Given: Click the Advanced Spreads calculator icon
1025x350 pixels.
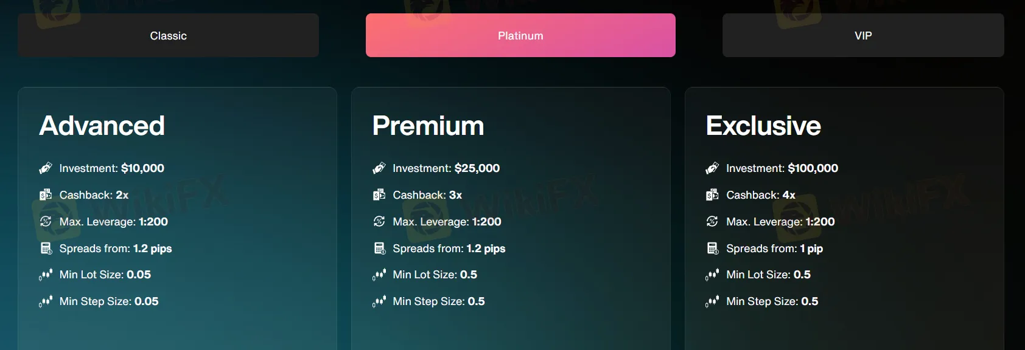Looking at the screenshot, I should (x=46, y=248).
